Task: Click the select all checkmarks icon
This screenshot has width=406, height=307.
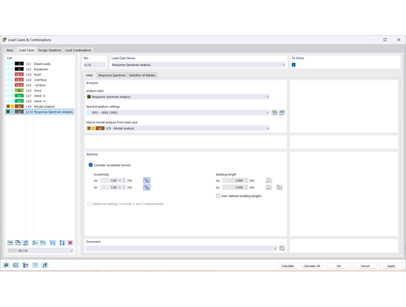Action: pyautogui.click(x=35, y=243)
